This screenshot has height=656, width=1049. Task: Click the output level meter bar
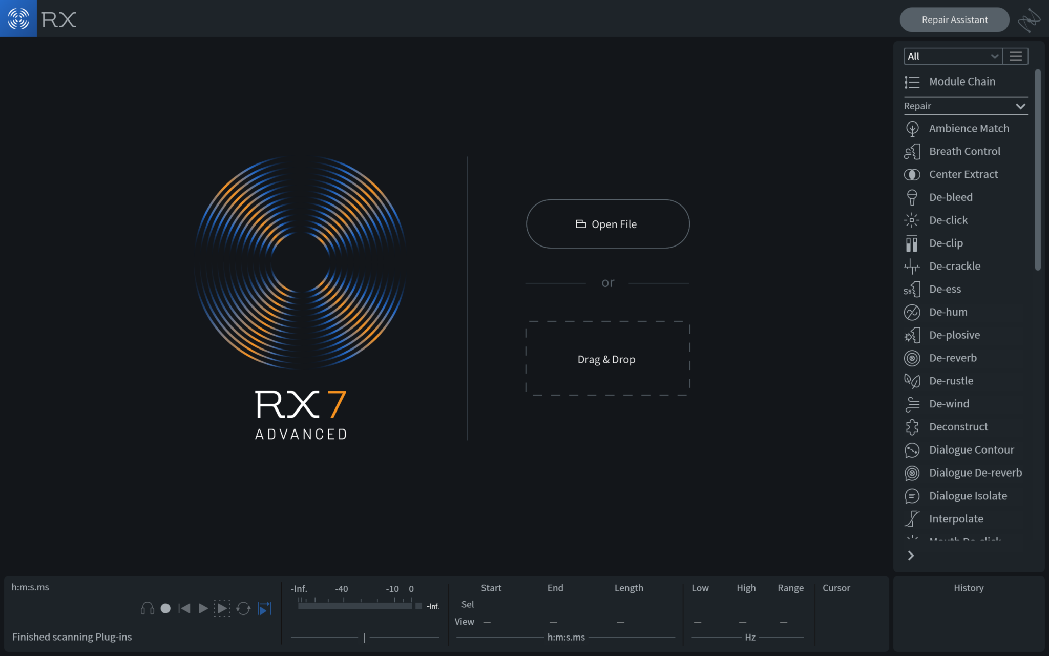(354, 606)
